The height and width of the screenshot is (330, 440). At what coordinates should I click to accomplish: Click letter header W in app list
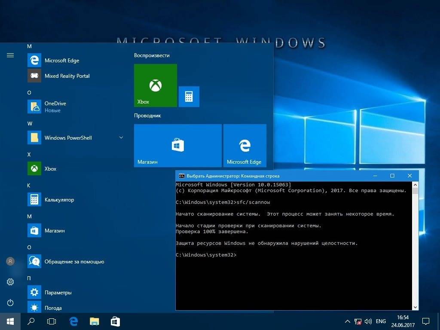point(30,123)
